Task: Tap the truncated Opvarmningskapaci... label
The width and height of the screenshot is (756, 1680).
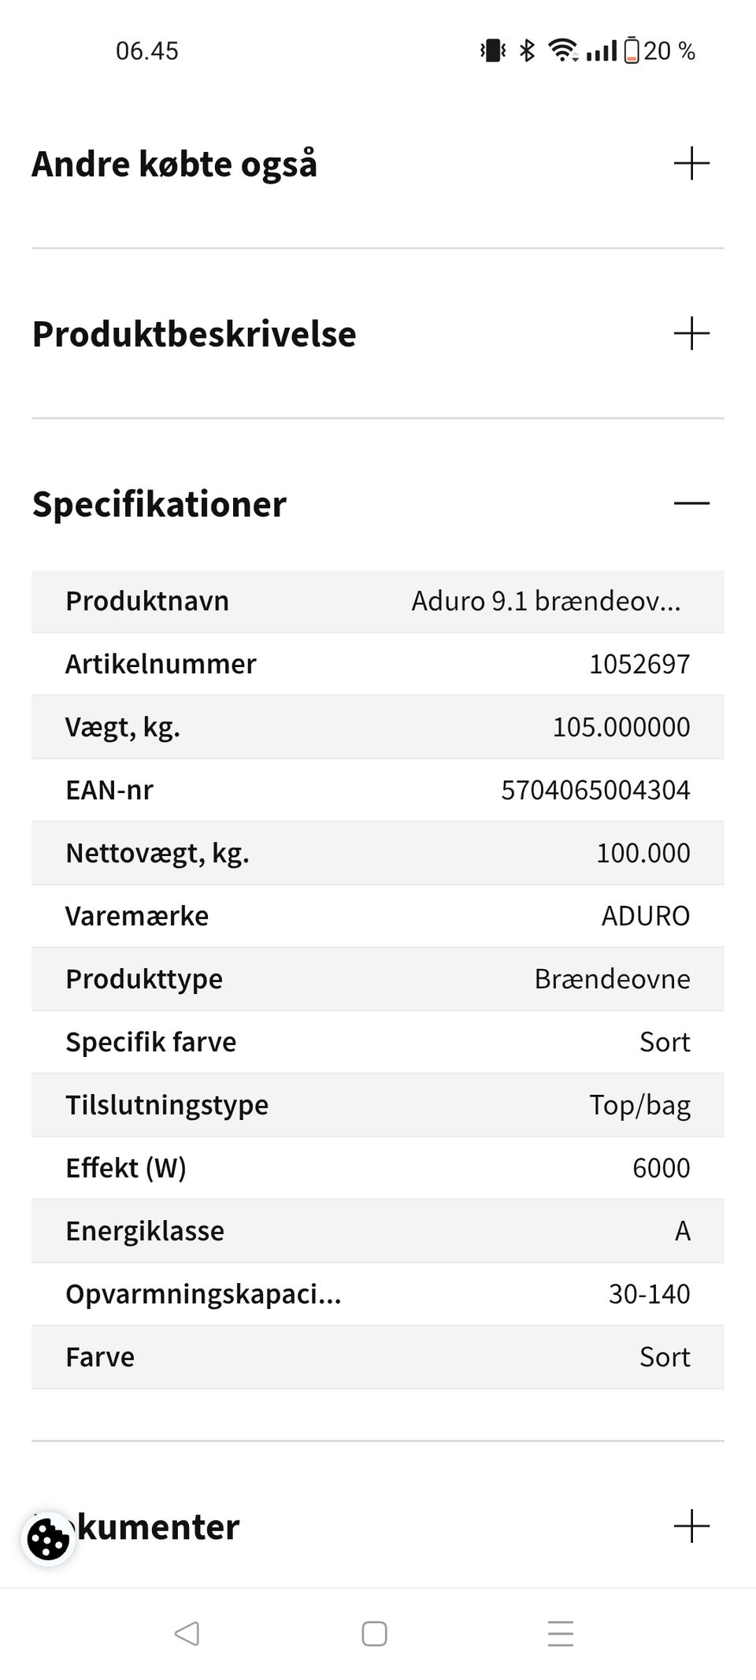Action: pos(203,1294)
